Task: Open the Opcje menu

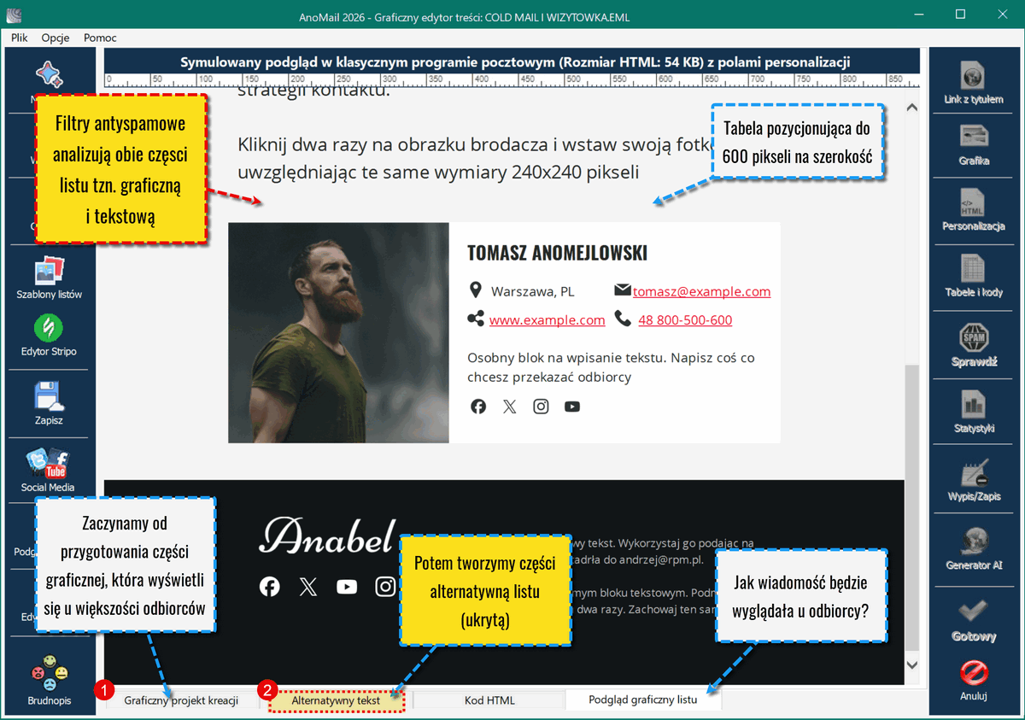Action: [56, 38]
